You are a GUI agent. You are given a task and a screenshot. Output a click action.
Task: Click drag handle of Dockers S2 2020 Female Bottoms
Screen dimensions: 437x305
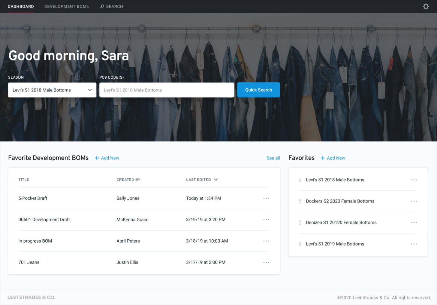coord(300,201)
